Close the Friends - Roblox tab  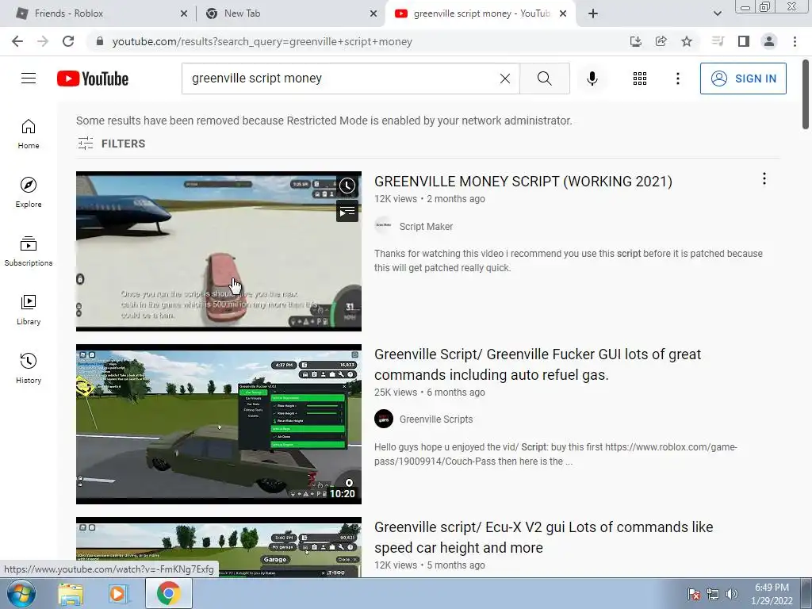click(x=184, y=14)
